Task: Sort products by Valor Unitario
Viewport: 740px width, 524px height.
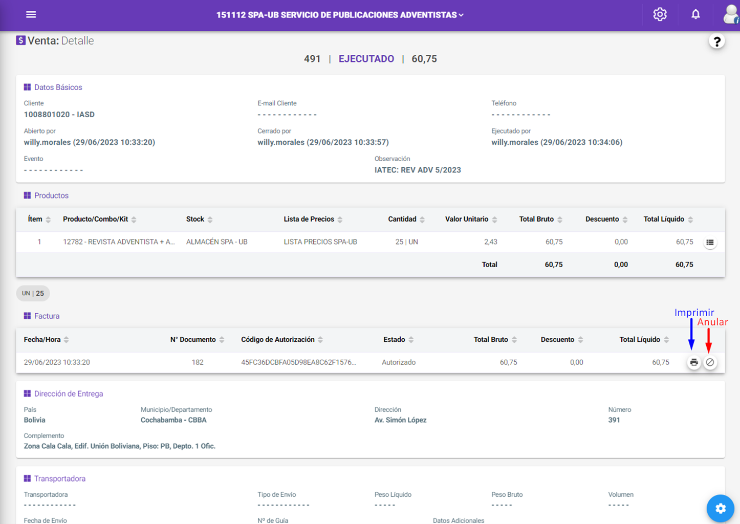Action: click(471, 219)
